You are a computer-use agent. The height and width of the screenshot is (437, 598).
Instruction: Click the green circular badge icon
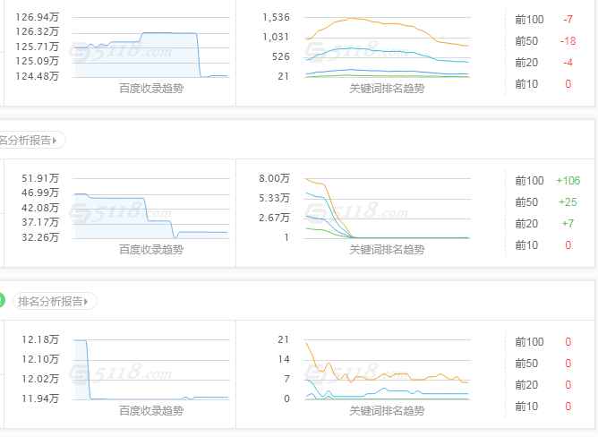[x=3, y=301]
